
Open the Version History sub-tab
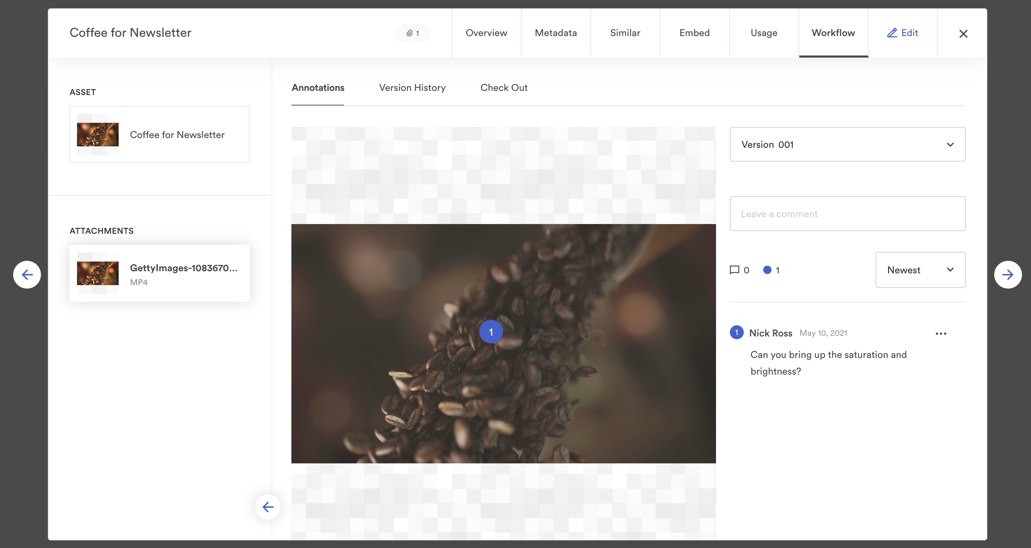tap(412, 88)
